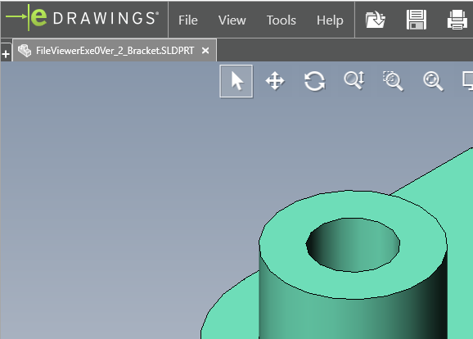Click the Zoom to Fit icon

click(433, 81)
